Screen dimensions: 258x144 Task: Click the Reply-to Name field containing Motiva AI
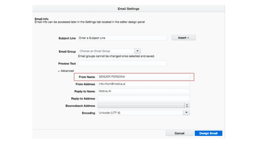143,91
